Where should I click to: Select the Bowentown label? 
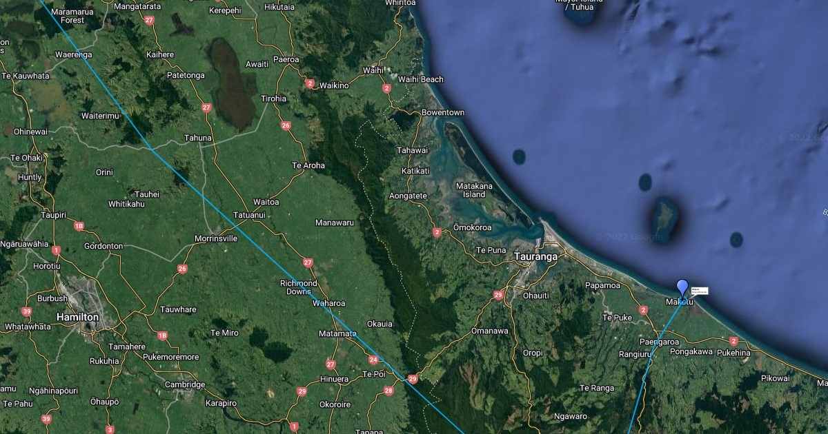pos(443,112)
